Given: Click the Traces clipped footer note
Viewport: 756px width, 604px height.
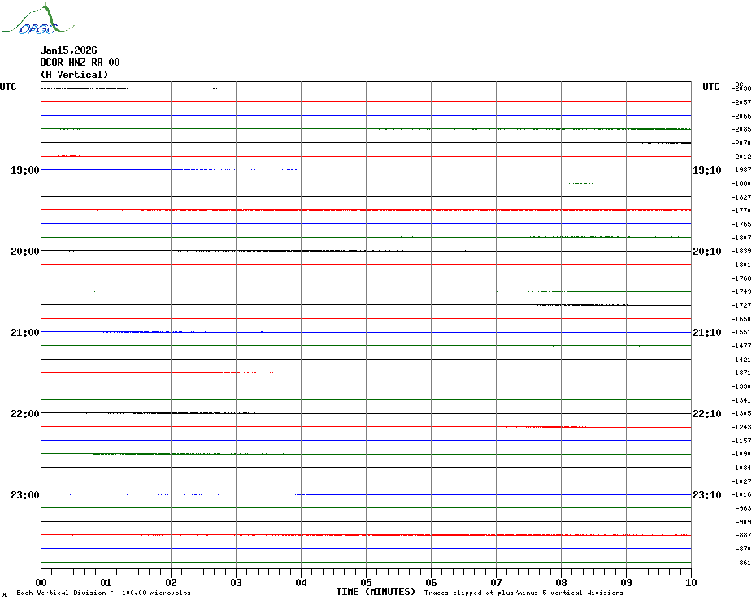Looking at the screenshot, I should (x=524, y=593).
